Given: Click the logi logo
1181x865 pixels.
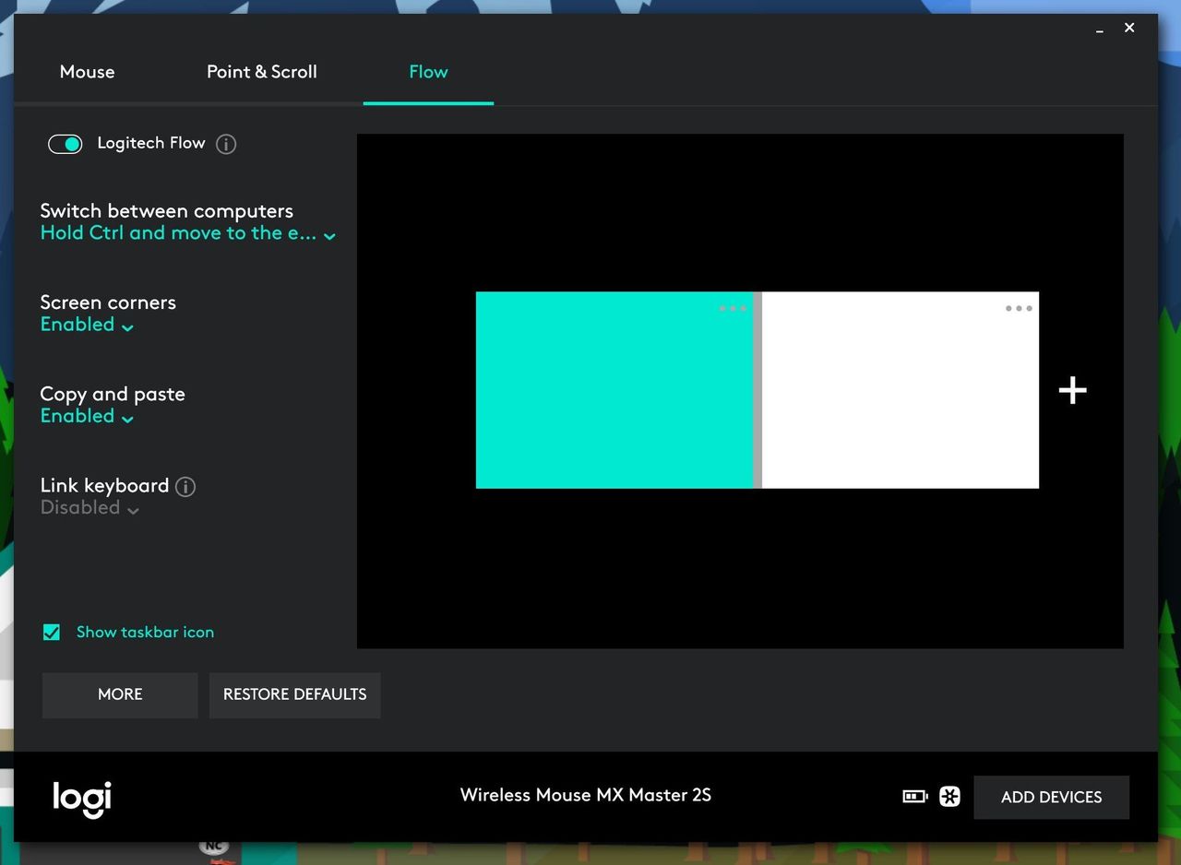Looking at the screenshot, I should (82, 799).
